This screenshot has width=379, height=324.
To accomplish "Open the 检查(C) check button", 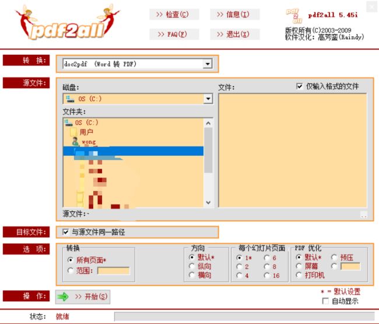I will 174,14.
